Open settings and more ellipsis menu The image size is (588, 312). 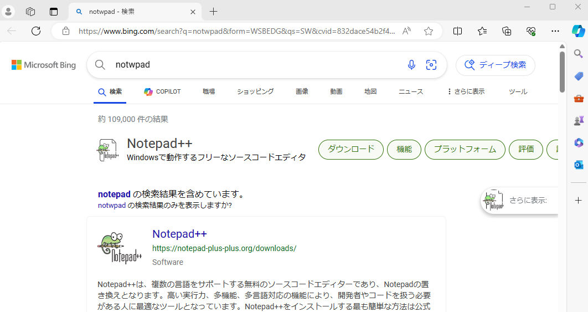pyautogui.click(x=555, y=31)
